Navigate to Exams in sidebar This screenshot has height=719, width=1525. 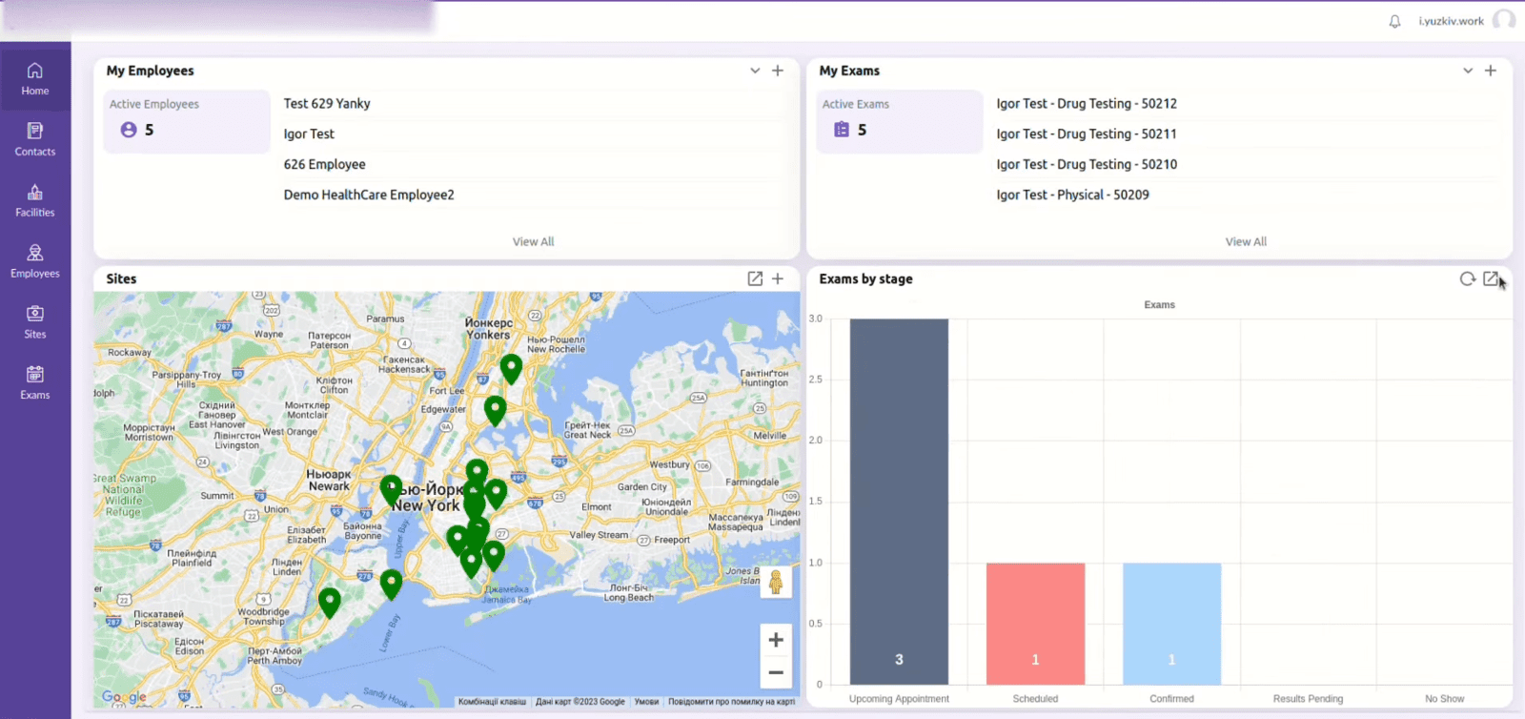(35, 382)
